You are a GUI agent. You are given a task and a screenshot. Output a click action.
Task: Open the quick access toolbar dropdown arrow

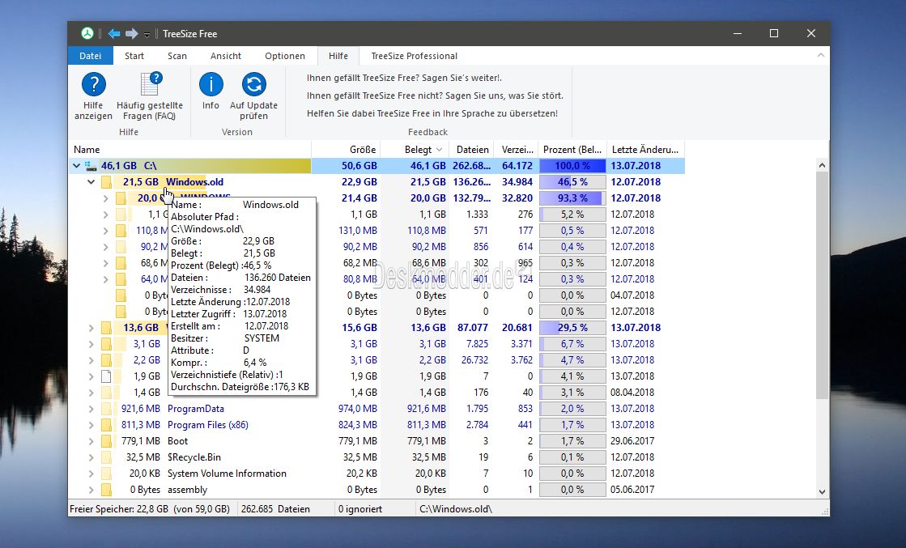coord(147,35)
